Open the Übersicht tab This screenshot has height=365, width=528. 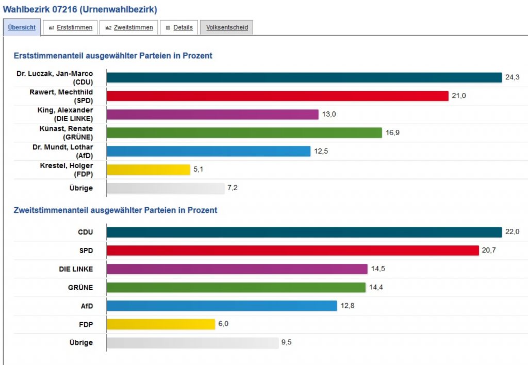(x=22, y=27)
